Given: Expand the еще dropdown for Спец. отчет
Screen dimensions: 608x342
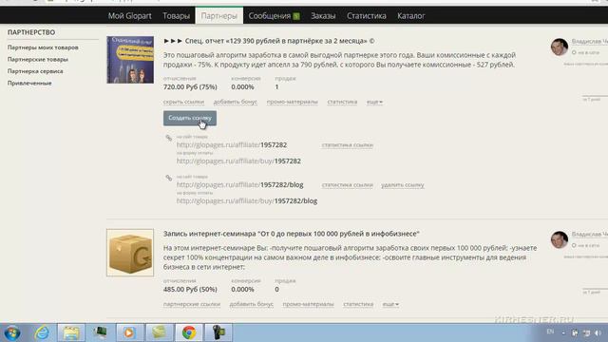Looking at the screenshot, I should [x=374, y=102].
